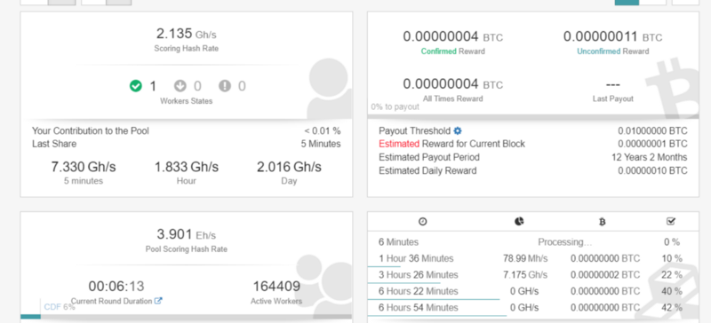Click the Unconfirmed Reward label
The width and height of the screenshot is (711, 323).
coord(612,51)
